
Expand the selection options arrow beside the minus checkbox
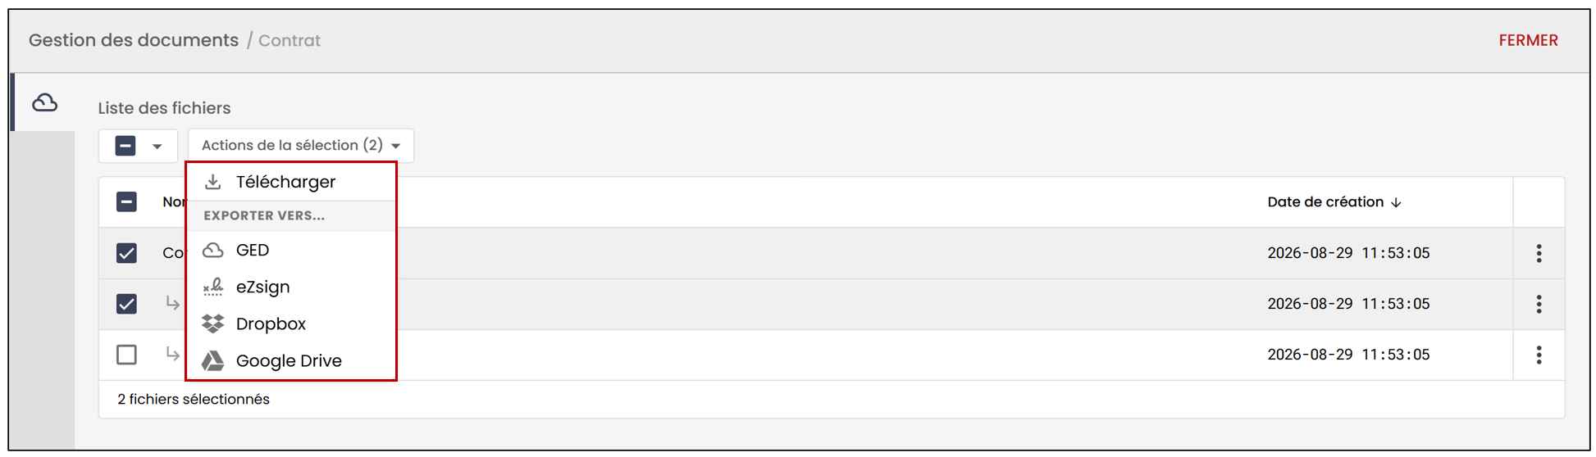157,147
